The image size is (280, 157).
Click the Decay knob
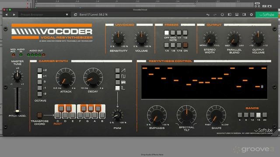click(93, 78)
